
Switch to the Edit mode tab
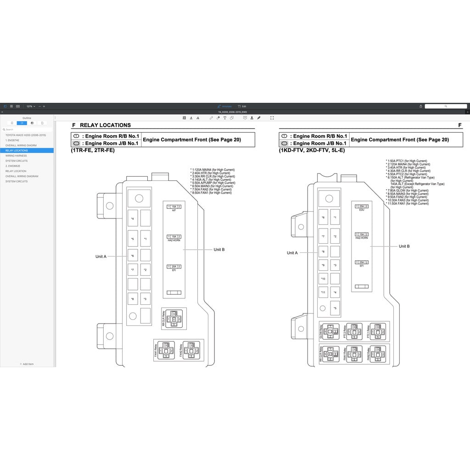(242, 106)
